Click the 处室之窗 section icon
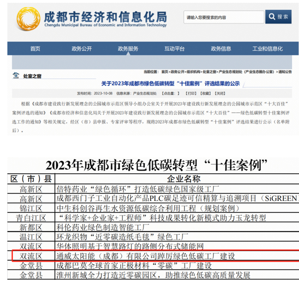299x289 pixels. [x=16, y=75]
